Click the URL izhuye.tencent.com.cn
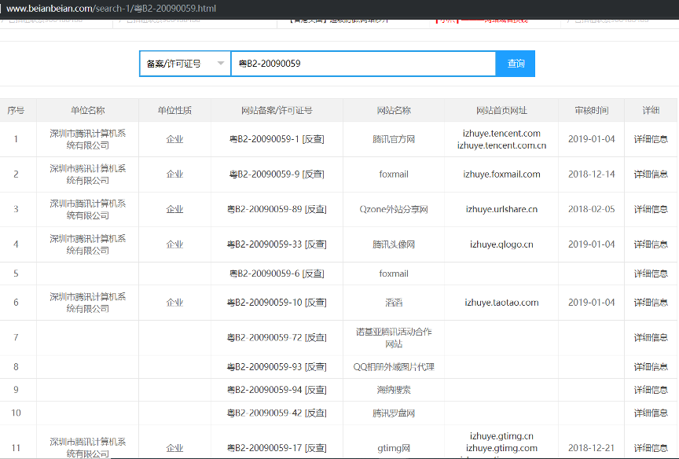This screenshot has height=459, width=679. tap(501, 145)
